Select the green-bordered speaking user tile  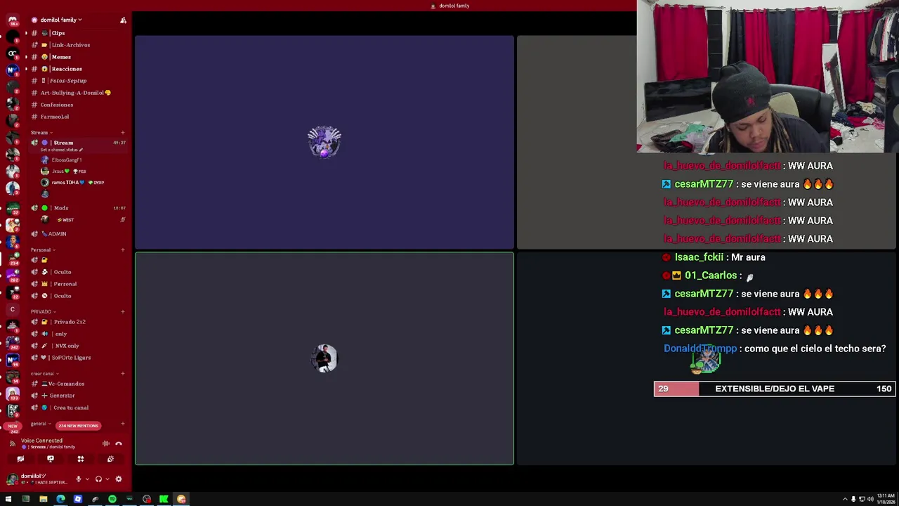click(x=324, y=358)
